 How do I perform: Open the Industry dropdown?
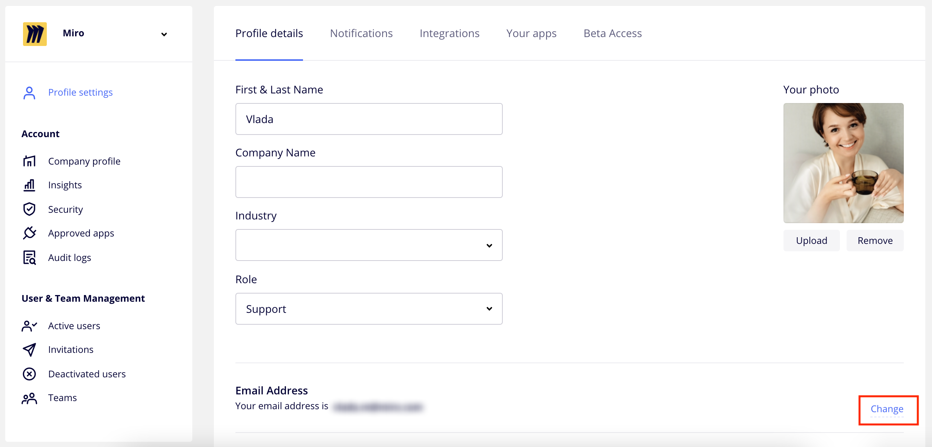tap(369, 245)
